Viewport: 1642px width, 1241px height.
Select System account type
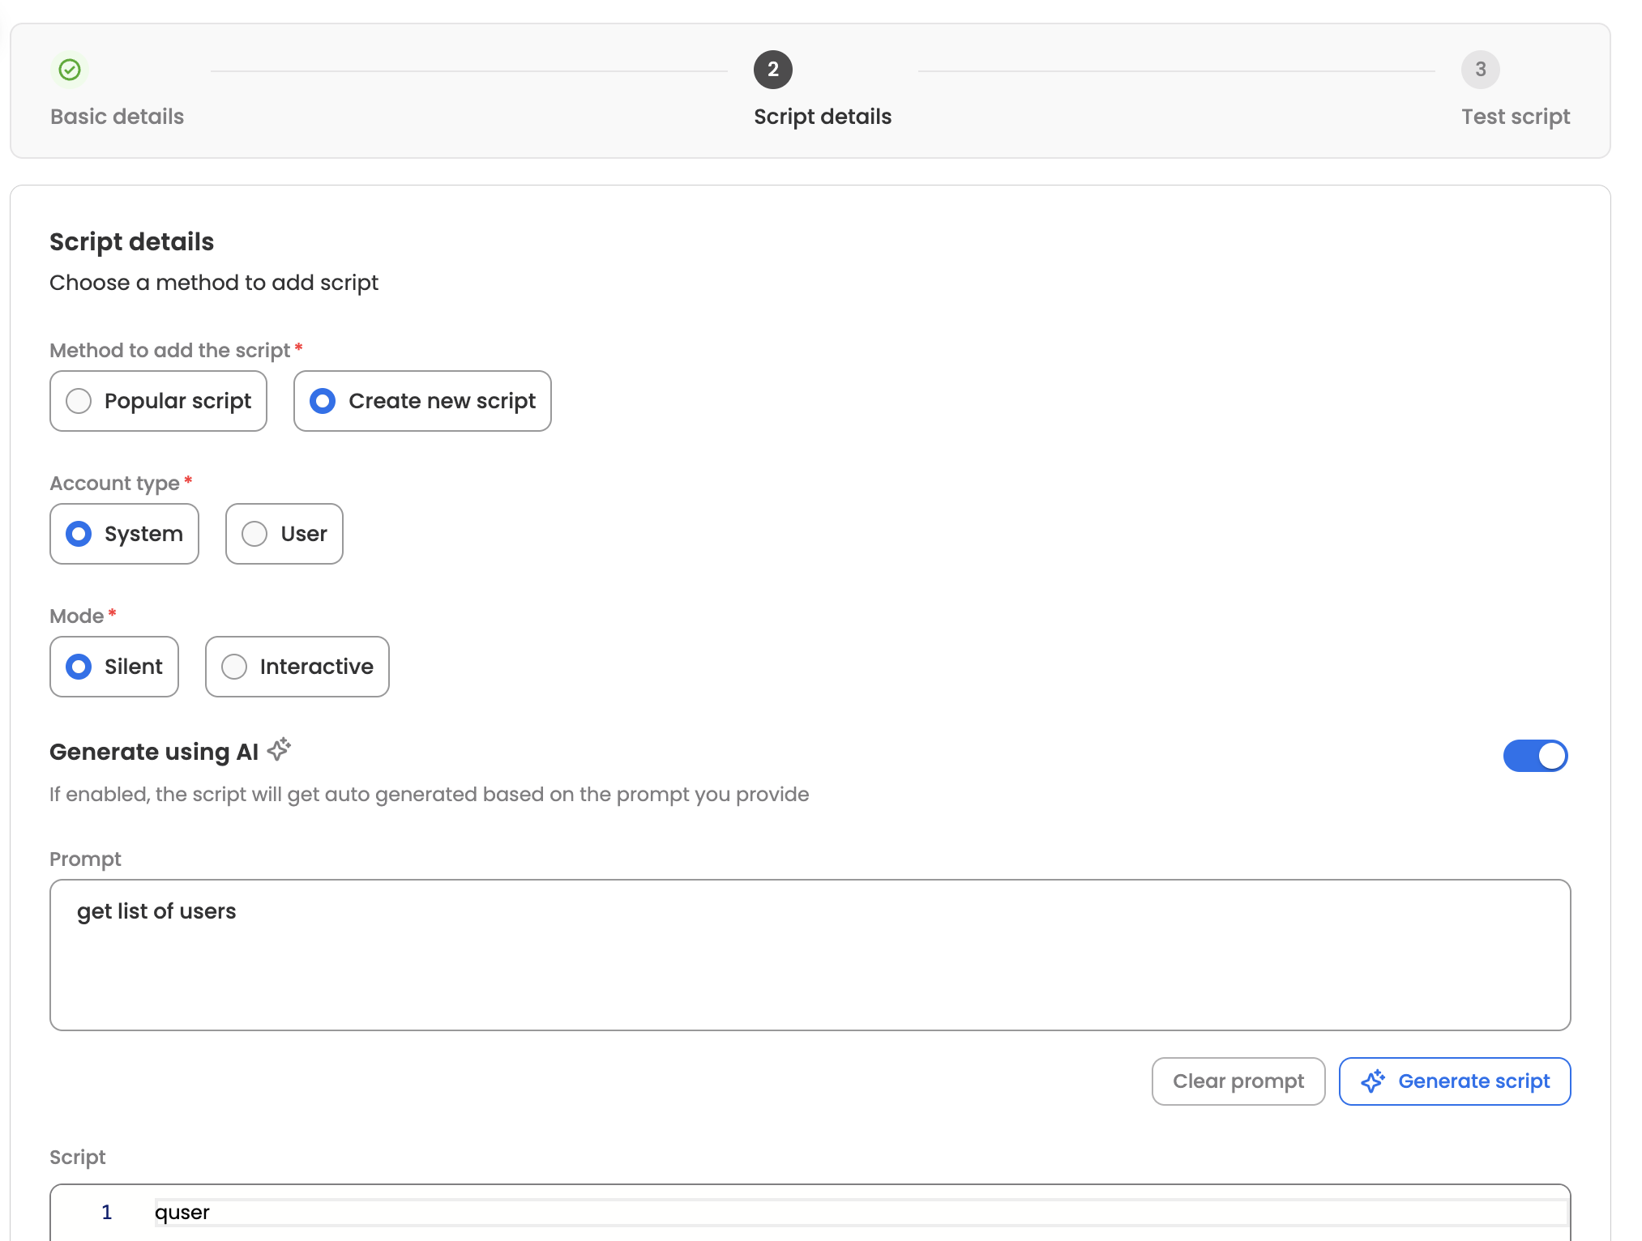click(x=79, y=534)
